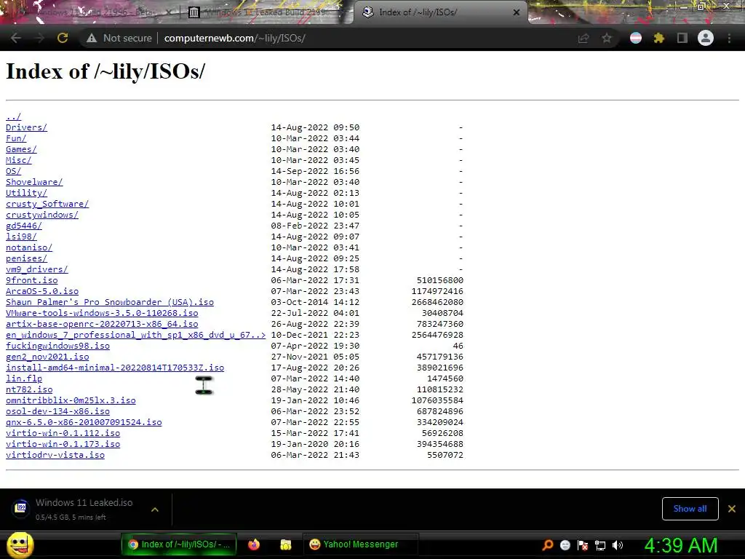The height and width of the screenshot is (559, 745).
Task: Click the Not secure warning icon
Action: point(92,38)
